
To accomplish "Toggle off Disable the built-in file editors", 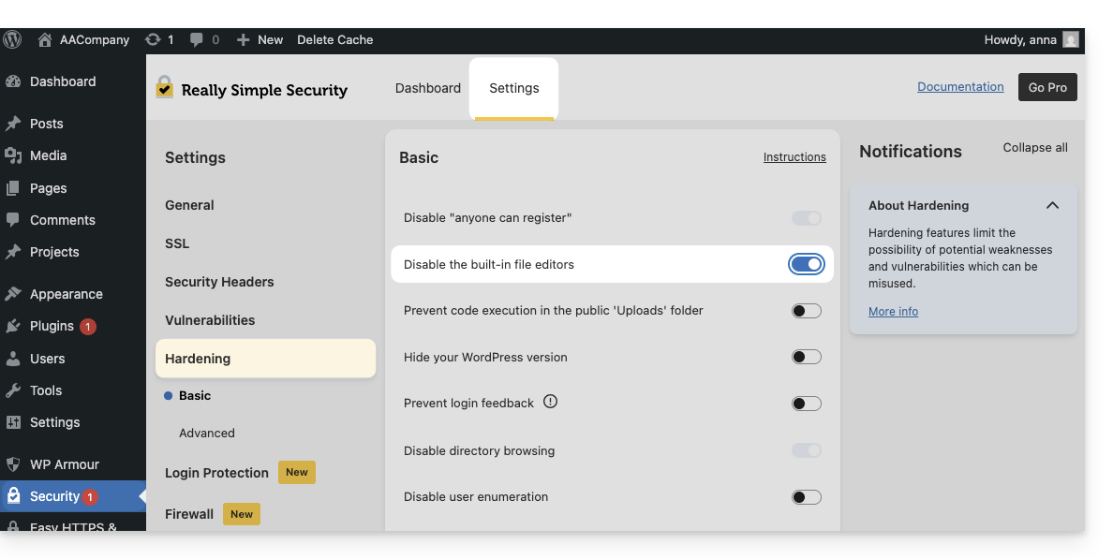I will [x=806, y=264].
